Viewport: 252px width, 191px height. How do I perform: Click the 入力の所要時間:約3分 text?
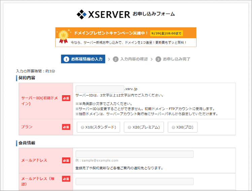point(36,71)
